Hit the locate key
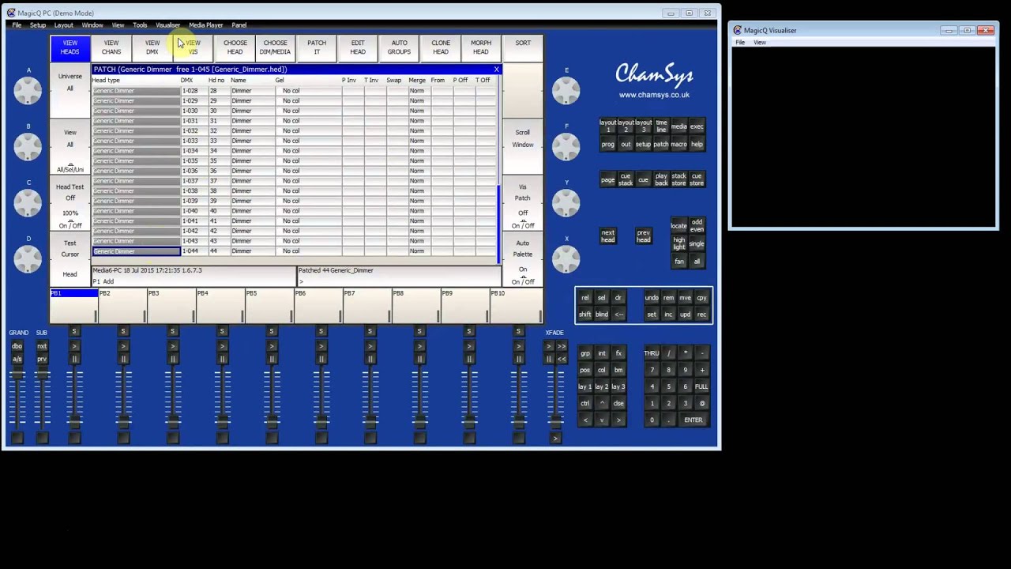Viewport: 1011px width, 569px height. (678, 226)
